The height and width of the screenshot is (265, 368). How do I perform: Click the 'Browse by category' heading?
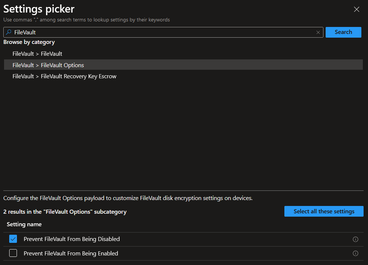(29, 42)
